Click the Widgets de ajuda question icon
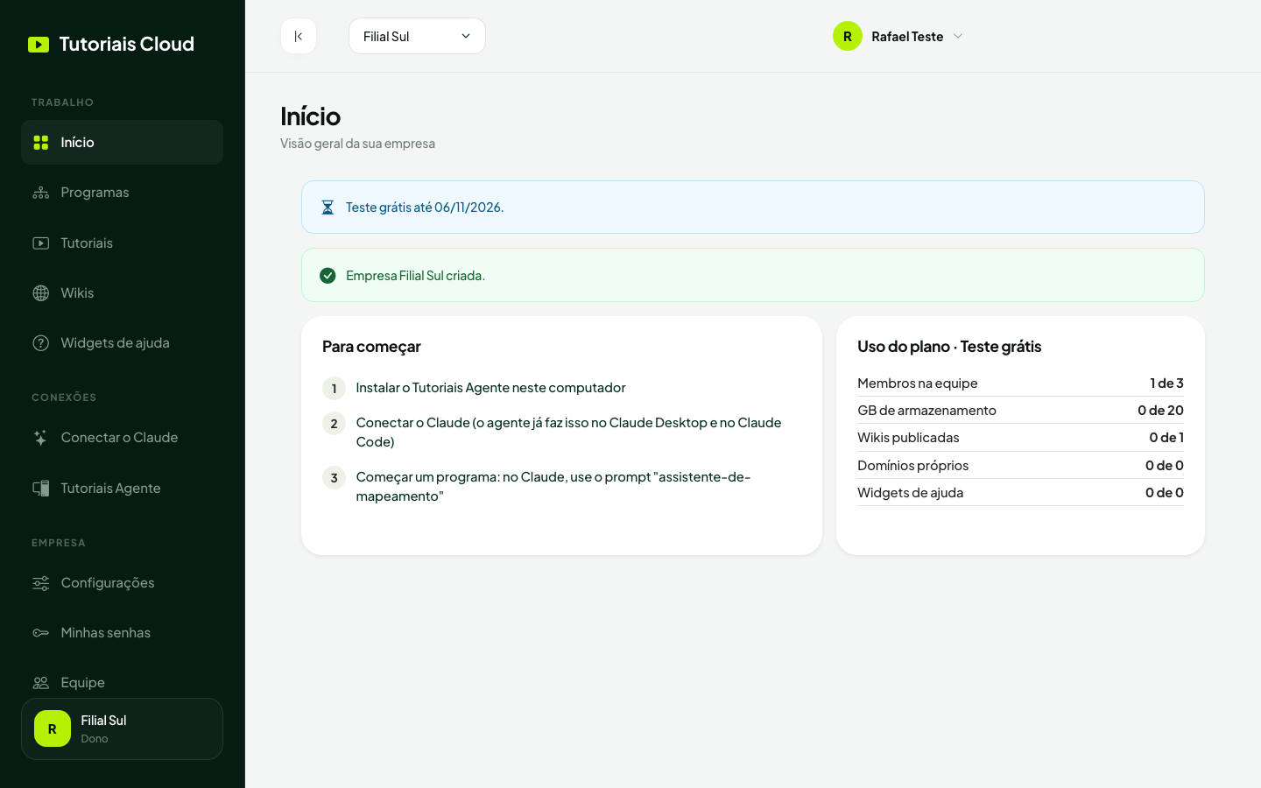Screen dimensions: 1261x788 (x=41, y=343)
